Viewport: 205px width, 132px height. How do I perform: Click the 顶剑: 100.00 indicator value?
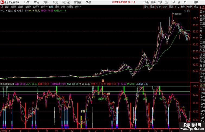[72, 84]
